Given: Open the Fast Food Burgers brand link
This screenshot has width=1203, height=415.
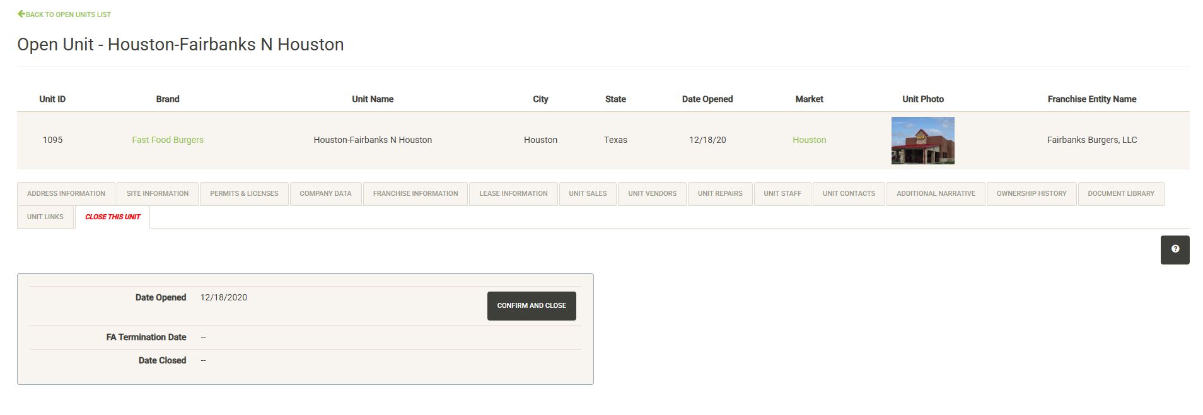Looking at the screenshot, I should click(x=168, y=140).
